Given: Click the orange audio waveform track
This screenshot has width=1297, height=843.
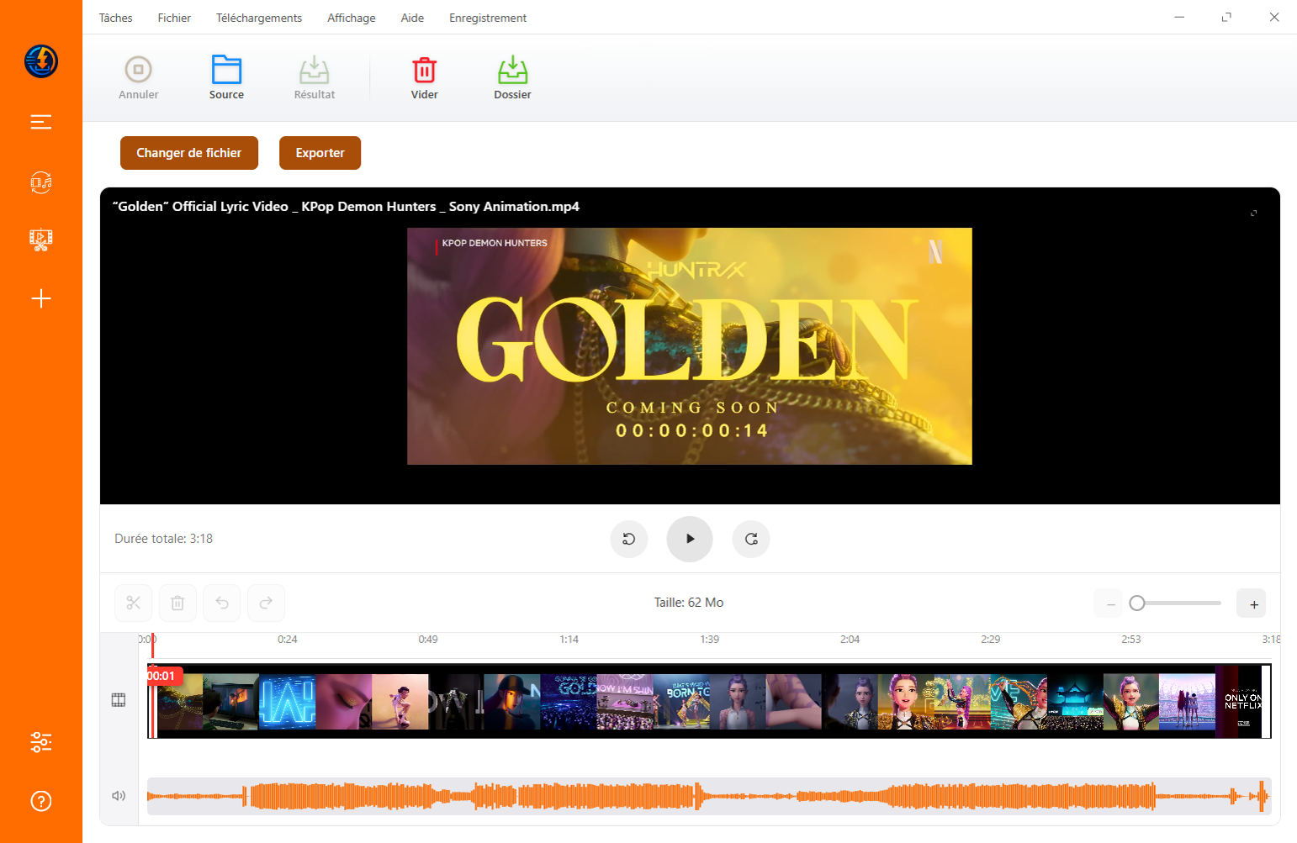Looking at the screenshot, I should [x=708, y=796].
